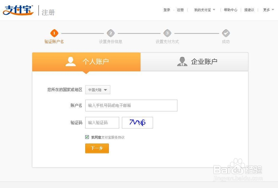Click the 企业账户 businessman icon
The height and width of the screenshot is (188, 278).
182,61
